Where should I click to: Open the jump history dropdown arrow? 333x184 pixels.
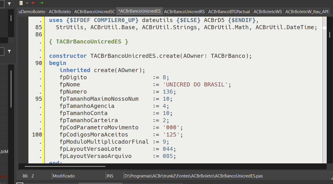27,3
